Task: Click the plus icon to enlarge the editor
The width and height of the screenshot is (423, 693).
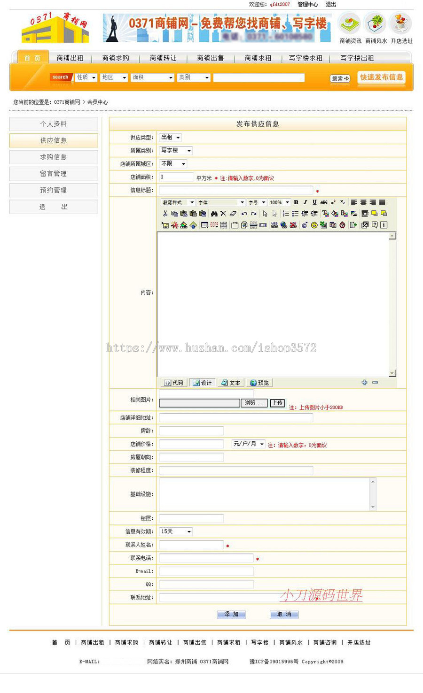Action: pos(364,382)
